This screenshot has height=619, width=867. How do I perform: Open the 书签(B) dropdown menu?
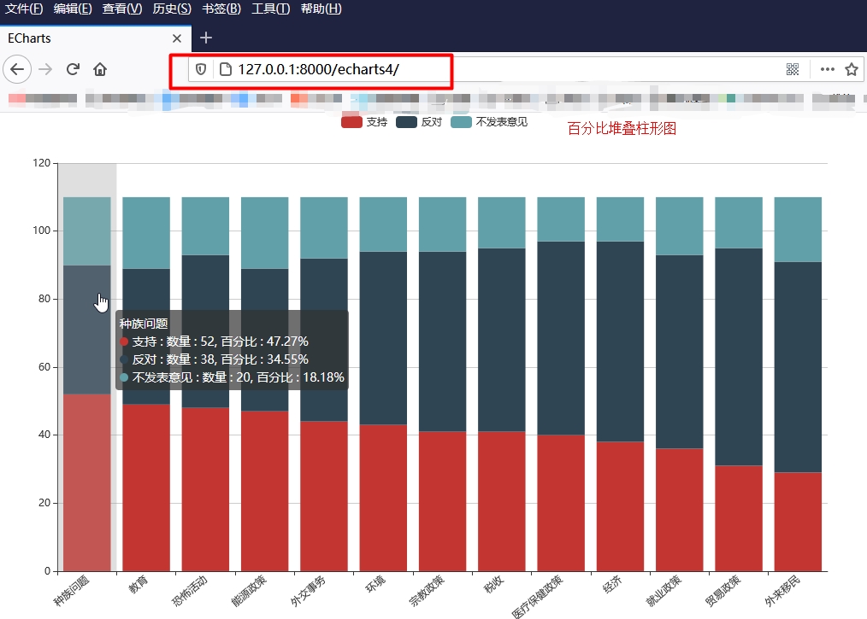tap(221, 9)
